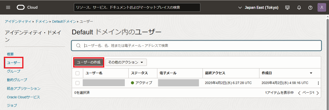
Task: Toggle the select-all users checkbox
Action: tap(77, 73)
